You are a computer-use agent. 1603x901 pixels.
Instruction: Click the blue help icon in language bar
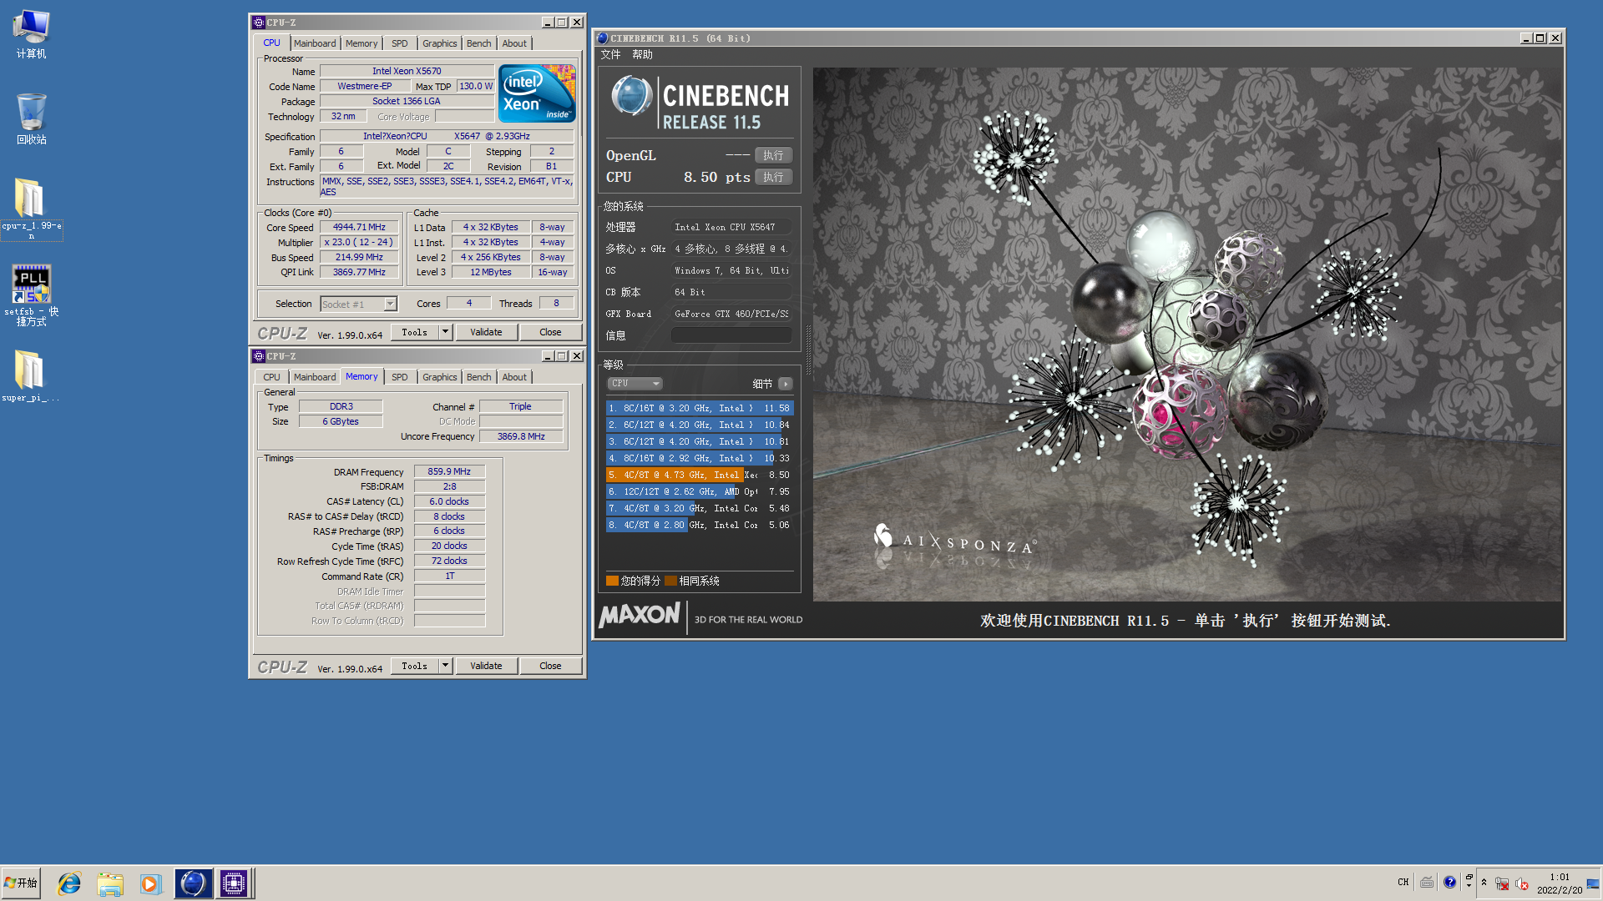point(1449,882)
